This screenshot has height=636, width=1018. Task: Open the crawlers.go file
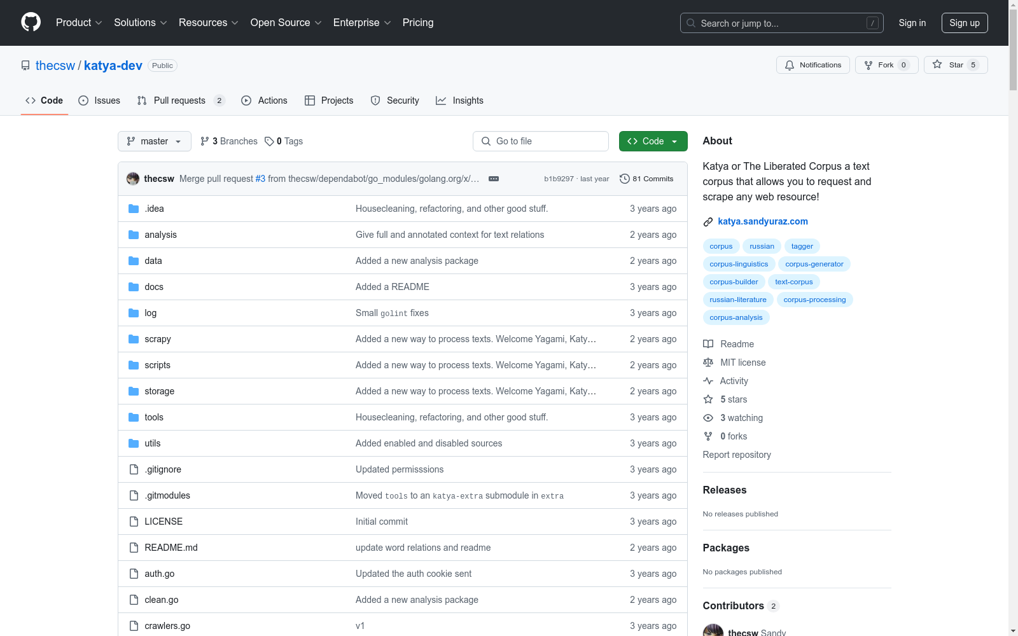click(167, 626)
